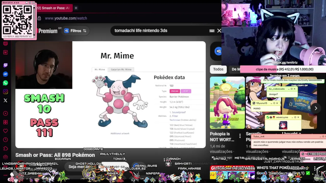326x183 pixels.
Task: Click the FAIRY type badge
Action: pos(186,91)
